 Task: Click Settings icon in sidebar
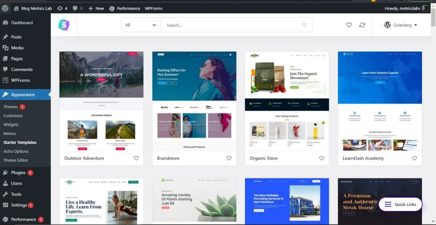click(5, 205)
